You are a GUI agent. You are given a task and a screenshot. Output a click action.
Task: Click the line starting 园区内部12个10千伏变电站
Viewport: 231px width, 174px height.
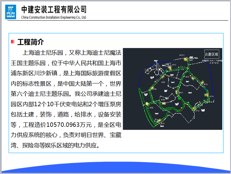coord(66,104)
